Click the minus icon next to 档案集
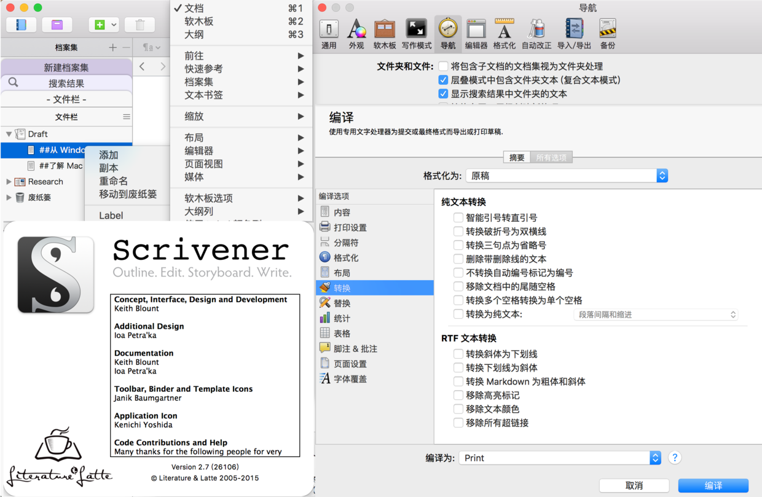Viewport: 762px width, 497px height. 126,47
